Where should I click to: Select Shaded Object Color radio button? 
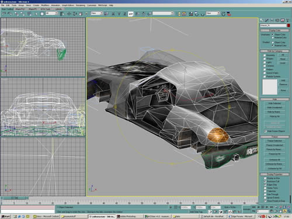[x=273, y=43]
